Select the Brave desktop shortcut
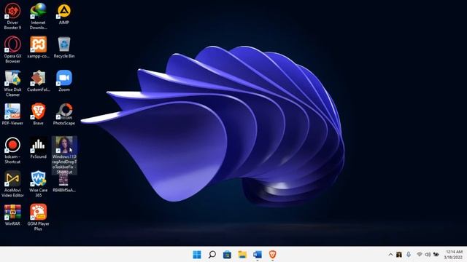Viewport: 467px width, 262px height. click(38, 114)
